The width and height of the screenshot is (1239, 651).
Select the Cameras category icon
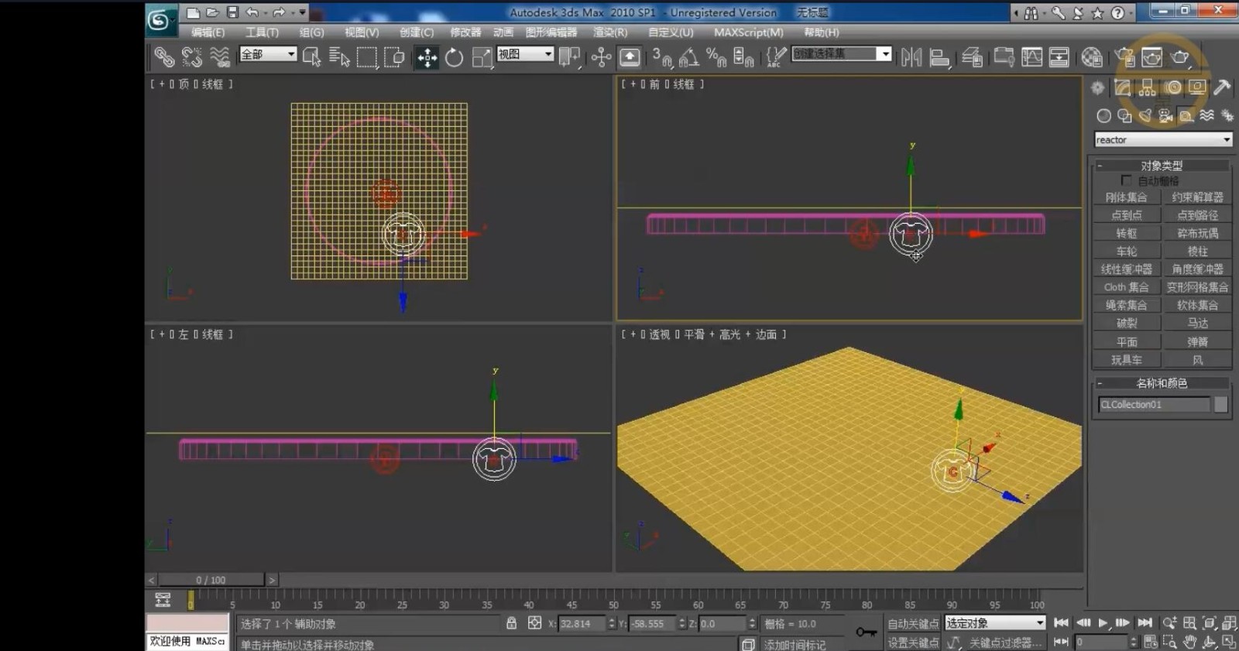coord(1165,116)
